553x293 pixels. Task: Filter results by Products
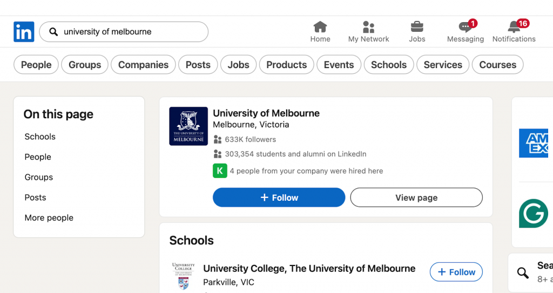click(x=287, y=65)
